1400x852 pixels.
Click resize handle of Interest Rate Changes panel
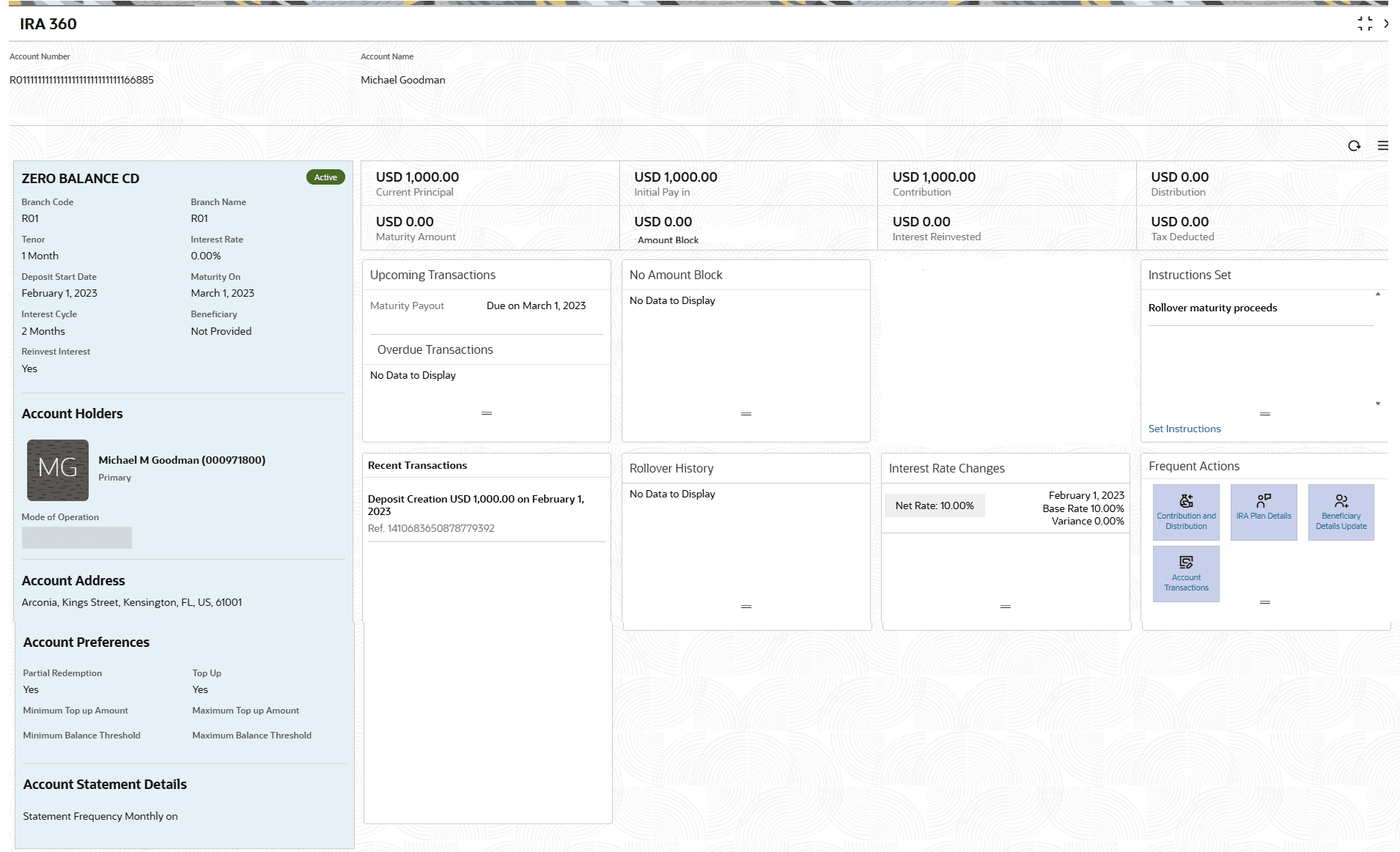[1006, 607]
